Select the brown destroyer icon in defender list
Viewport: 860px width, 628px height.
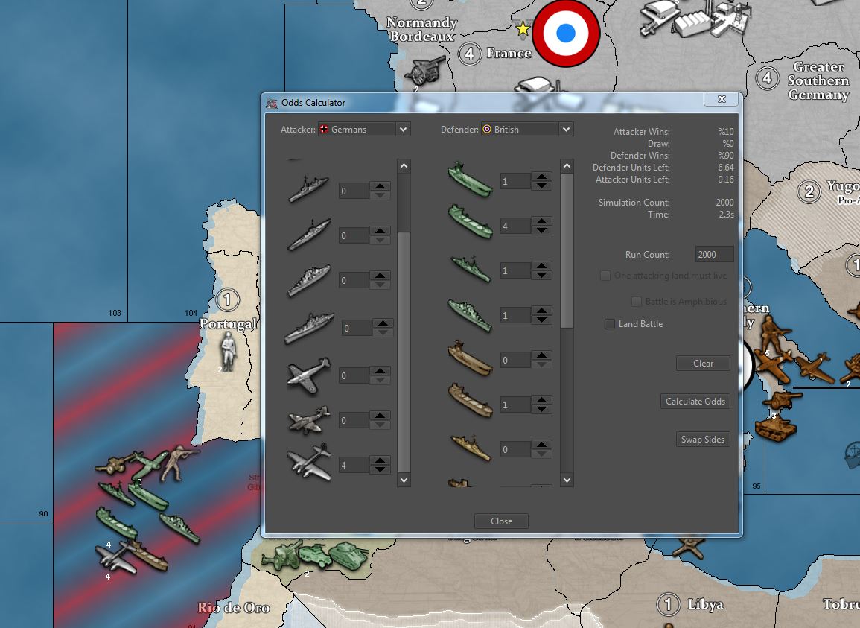tap(471, 448)
